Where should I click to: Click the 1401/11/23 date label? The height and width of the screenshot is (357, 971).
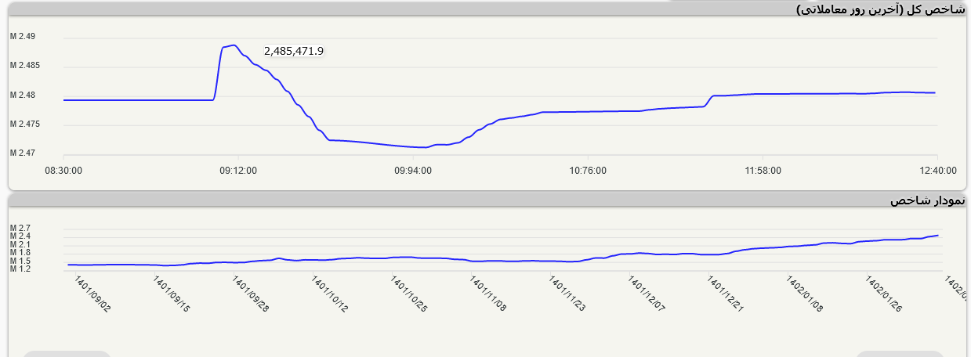[566, 293]
